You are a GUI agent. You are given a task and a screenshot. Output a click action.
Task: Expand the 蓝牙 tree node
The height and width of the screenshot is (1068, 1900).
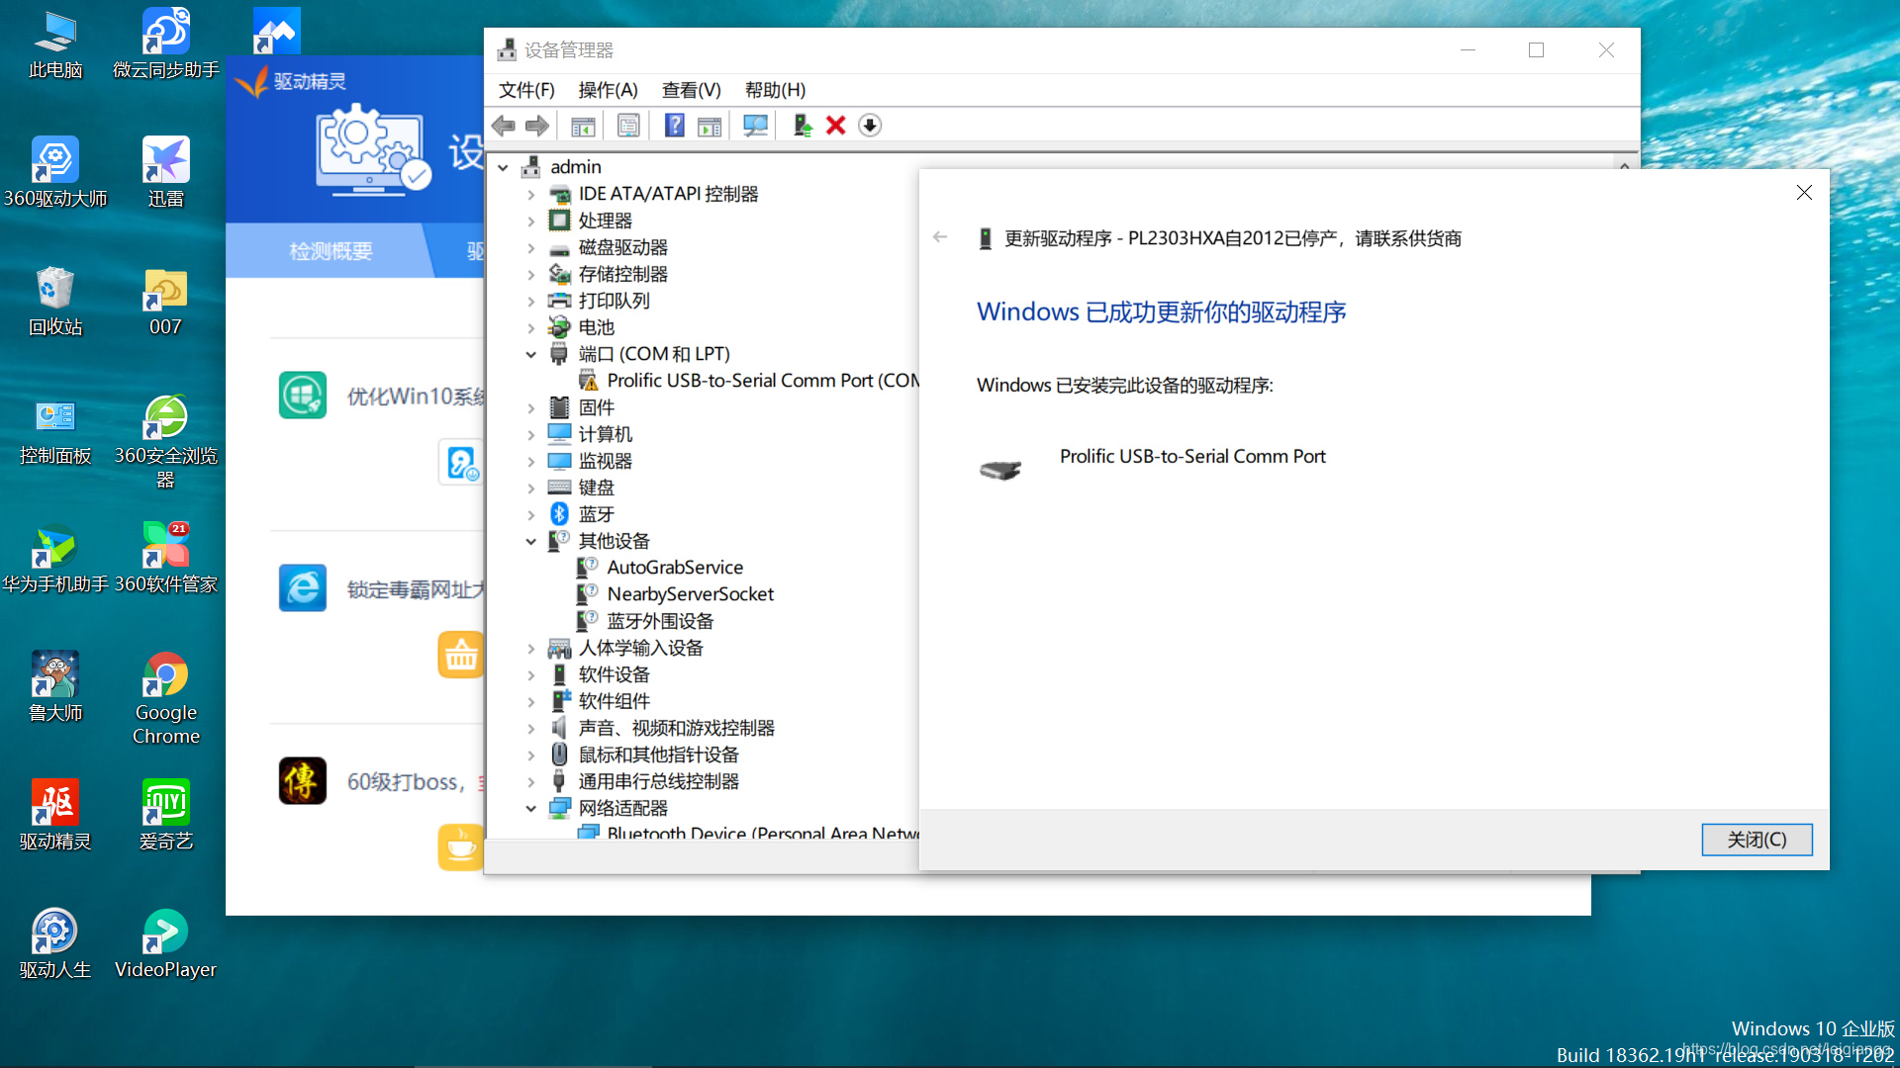pyautogui.click(x=531, y=514)
